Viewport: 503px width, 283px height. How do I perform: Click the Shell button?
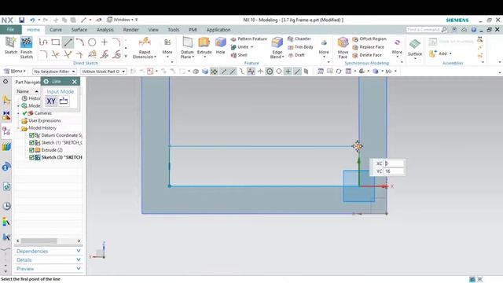(239, 55)
